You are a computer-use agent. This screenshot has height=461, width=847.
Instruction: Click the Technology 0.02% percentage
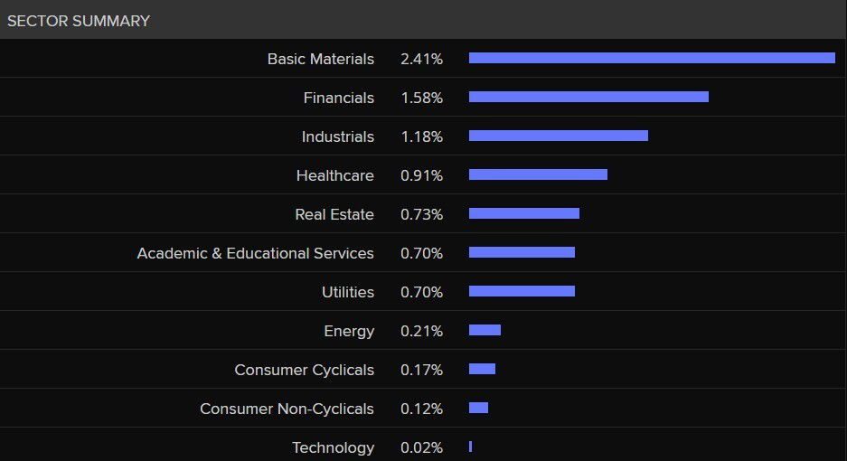click(x=421, y=447)
